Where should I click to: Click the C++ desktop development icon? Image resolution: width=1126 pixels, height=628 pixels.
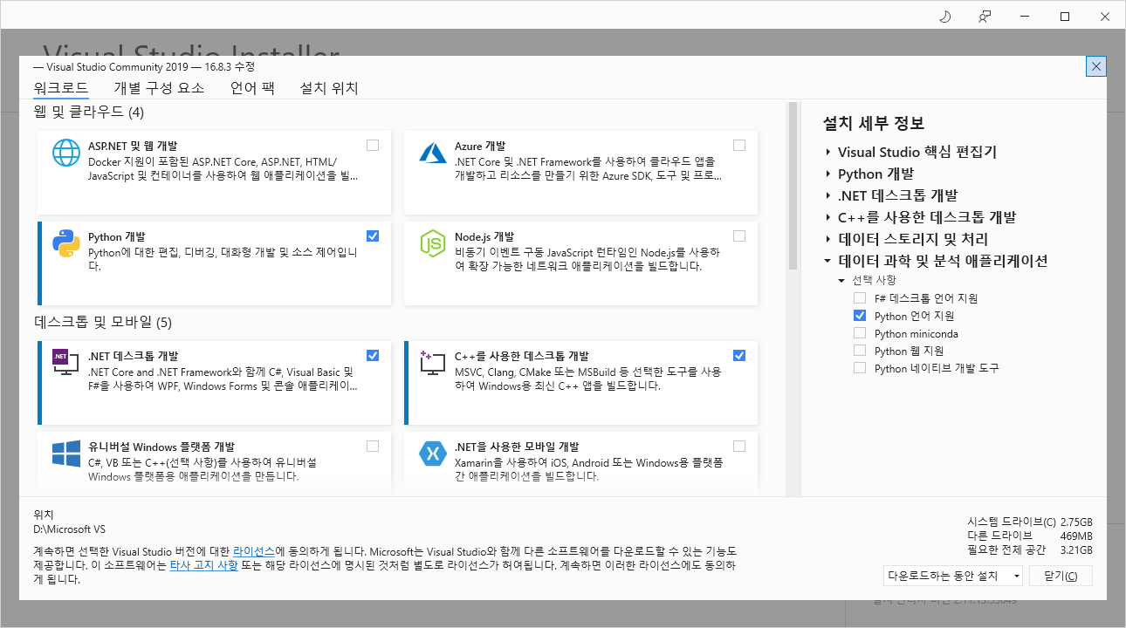[433, 363]
